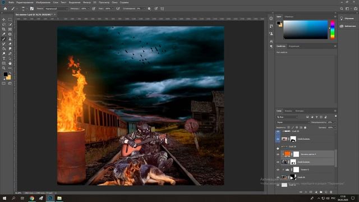The image size is (359, 202).
Task: Switch to the Adjustments tab
Action: (x=294, y=46)
